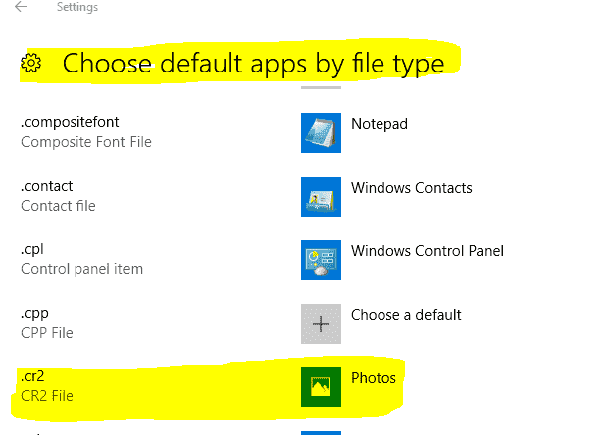The height and width of the screenshot is (435, 609).
Task: Change default app labeled Notepad
Action: 380,124
